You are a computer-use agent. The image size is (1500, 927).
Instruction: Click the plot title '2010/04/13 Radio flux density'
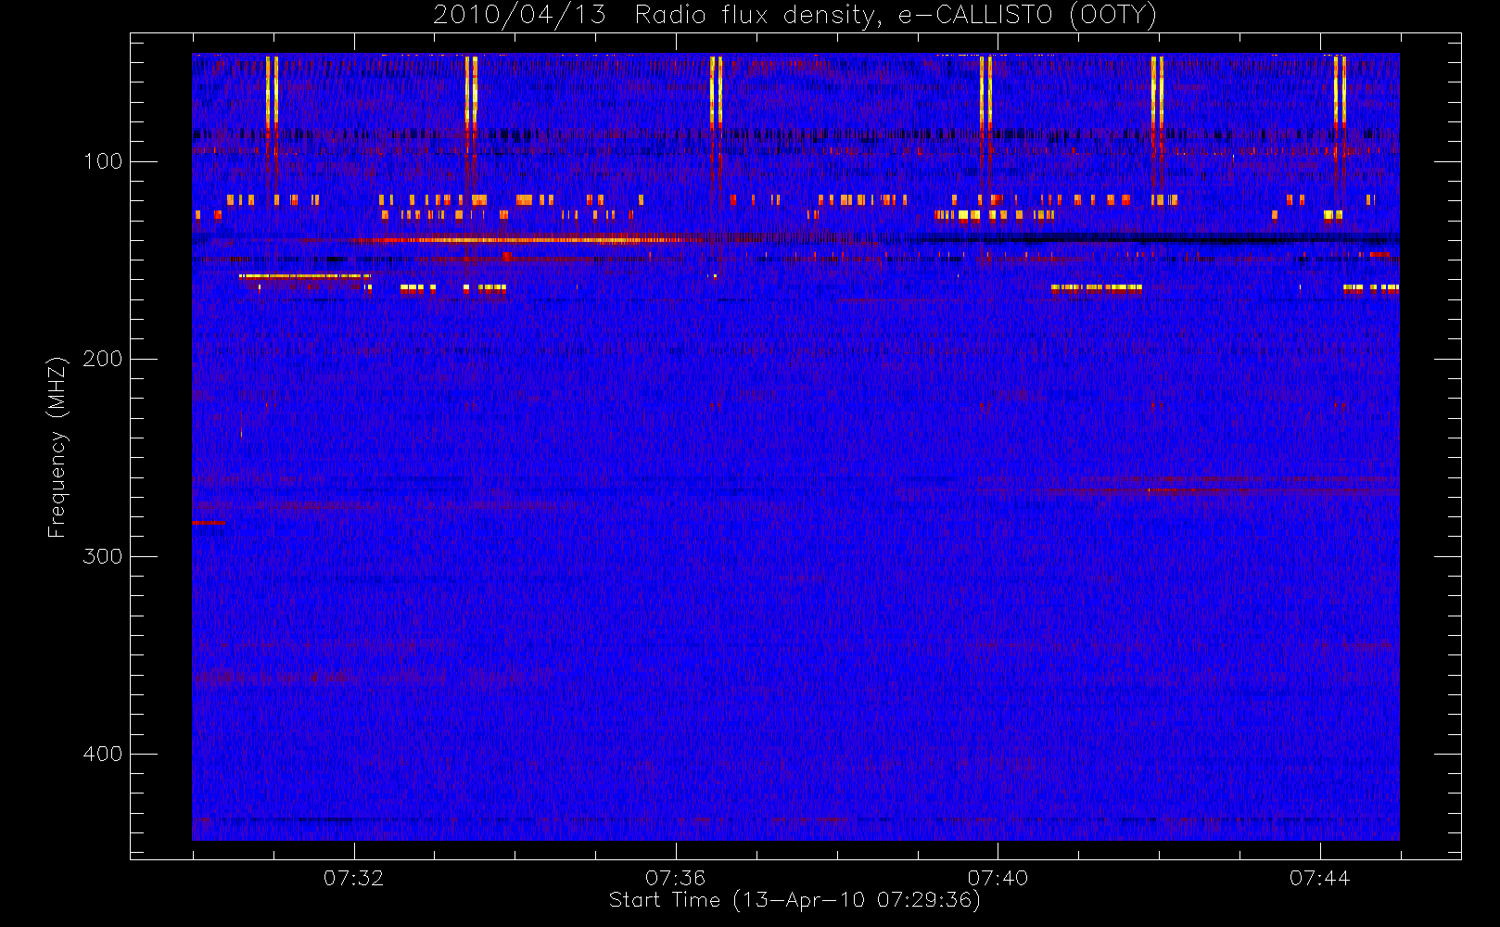tap(795, 15)
